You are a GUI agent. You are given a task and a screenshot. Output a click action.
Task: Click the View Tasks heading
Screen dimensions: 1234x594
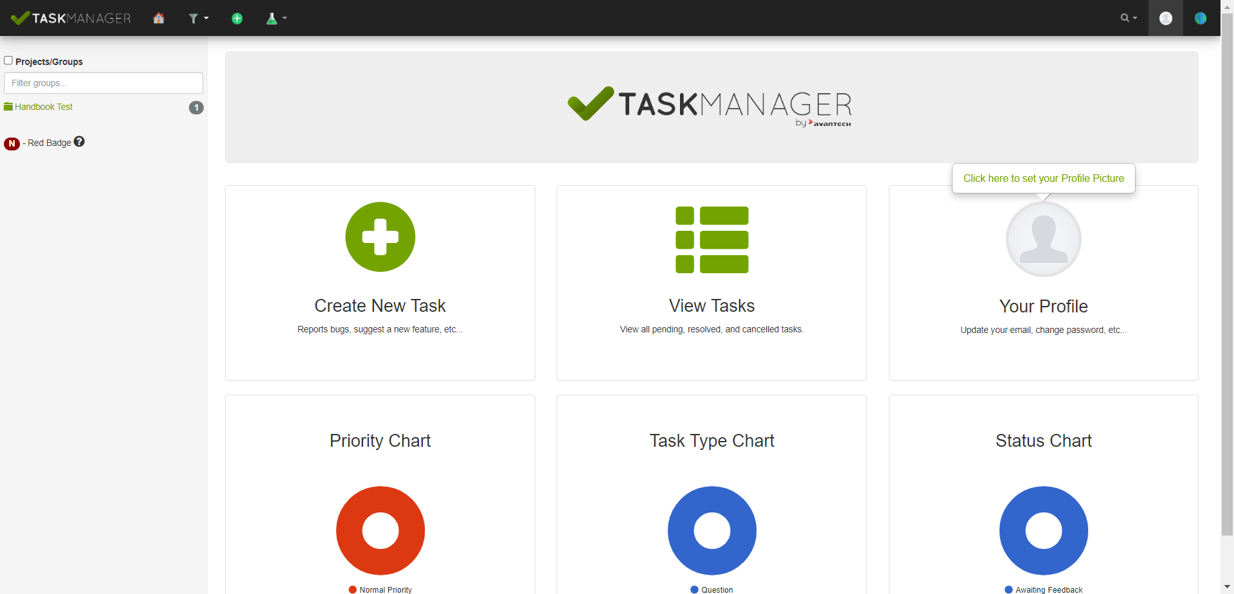pos(711,305)
